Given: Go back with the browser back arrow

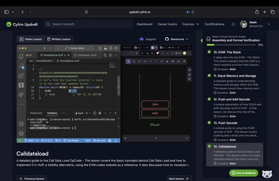Looking at the screenshot, I should point(23,12).
